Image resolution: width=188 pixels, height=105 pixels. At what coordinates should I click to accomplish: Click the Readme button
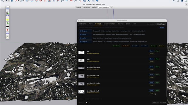pos(162,28)
